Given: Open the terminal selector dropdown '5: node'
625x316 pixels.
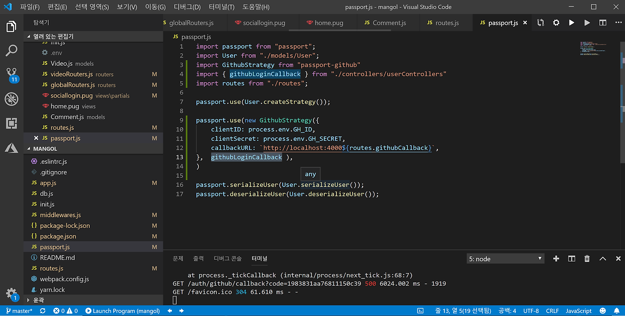Looking at the screenshot, I should click(x=505, y=259).
